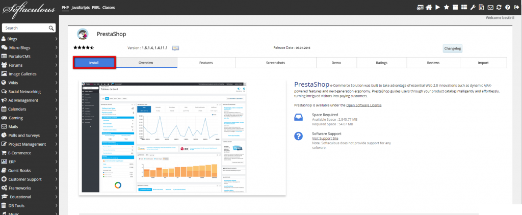
Task: Select the PERL menu
Action: [96, 7]
